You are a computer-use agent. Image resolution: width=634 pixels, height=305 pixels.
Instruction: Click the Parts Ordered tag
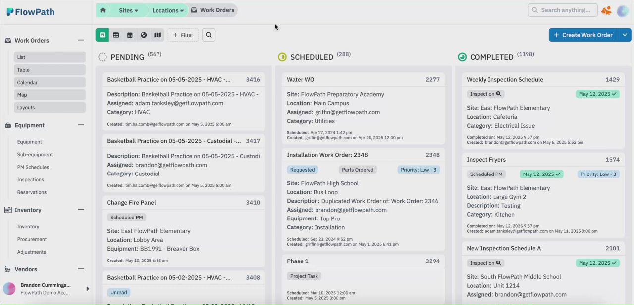coord(358,170)
